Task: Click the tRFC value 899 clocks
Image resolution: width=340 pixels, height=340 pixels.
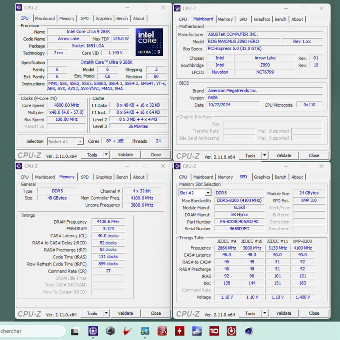Action: coord(108,264)
